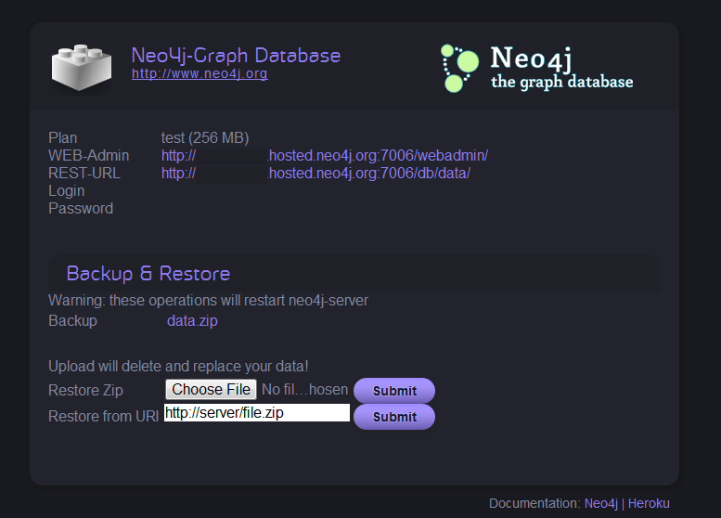Open the WEB-Admin webadmin URL
The height and width of the screenshot is (518, 721).
pos(324,155)
